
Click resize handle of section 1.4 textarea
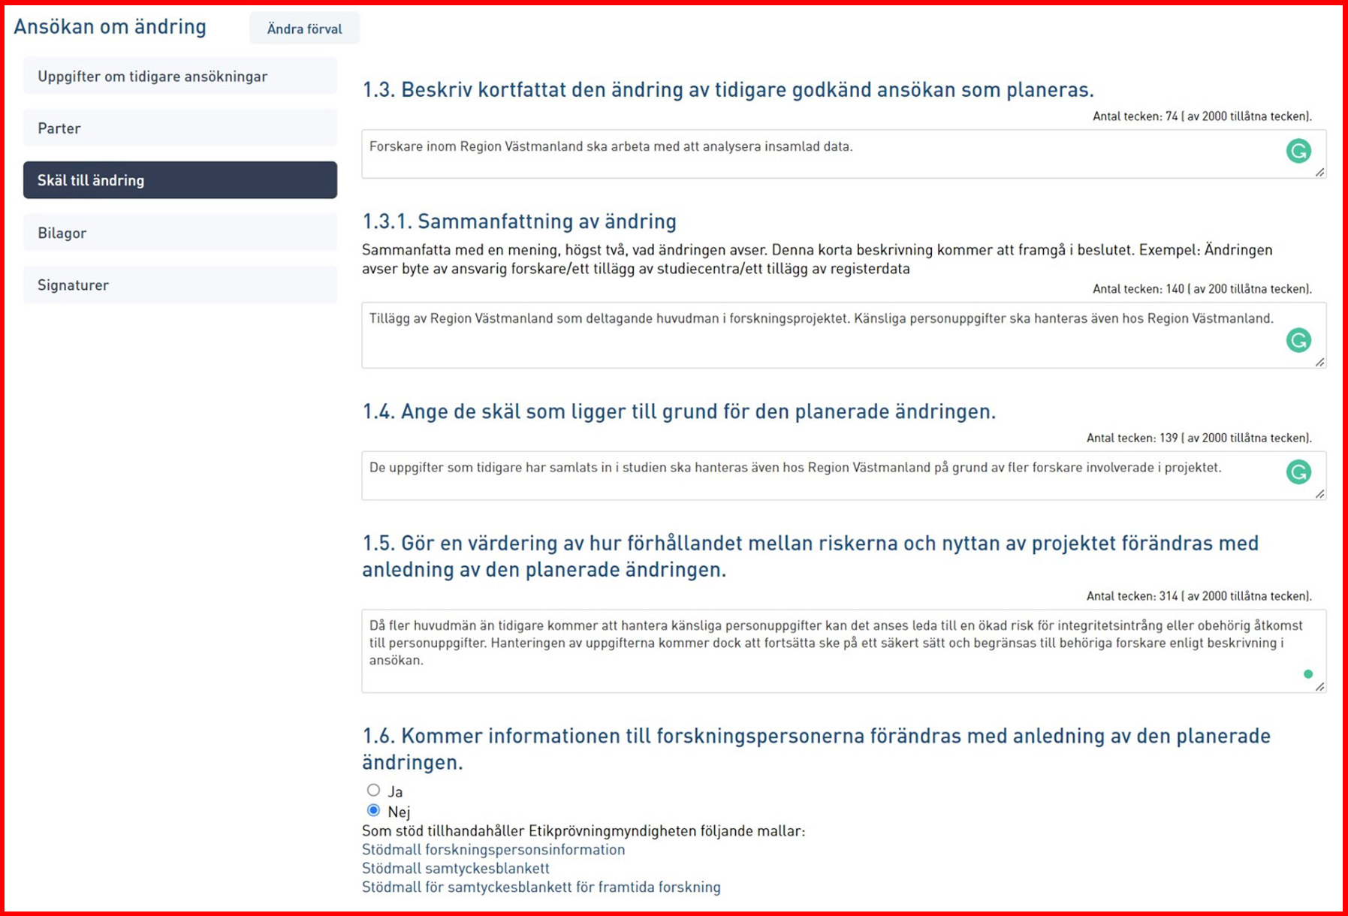coord(1319,493)
